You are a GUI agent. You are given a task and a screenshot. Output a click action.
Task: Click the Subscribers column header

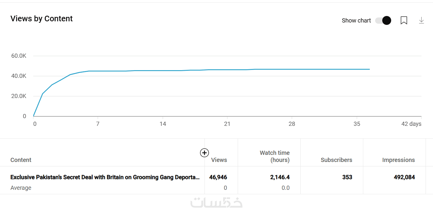(x=336, y=160)
